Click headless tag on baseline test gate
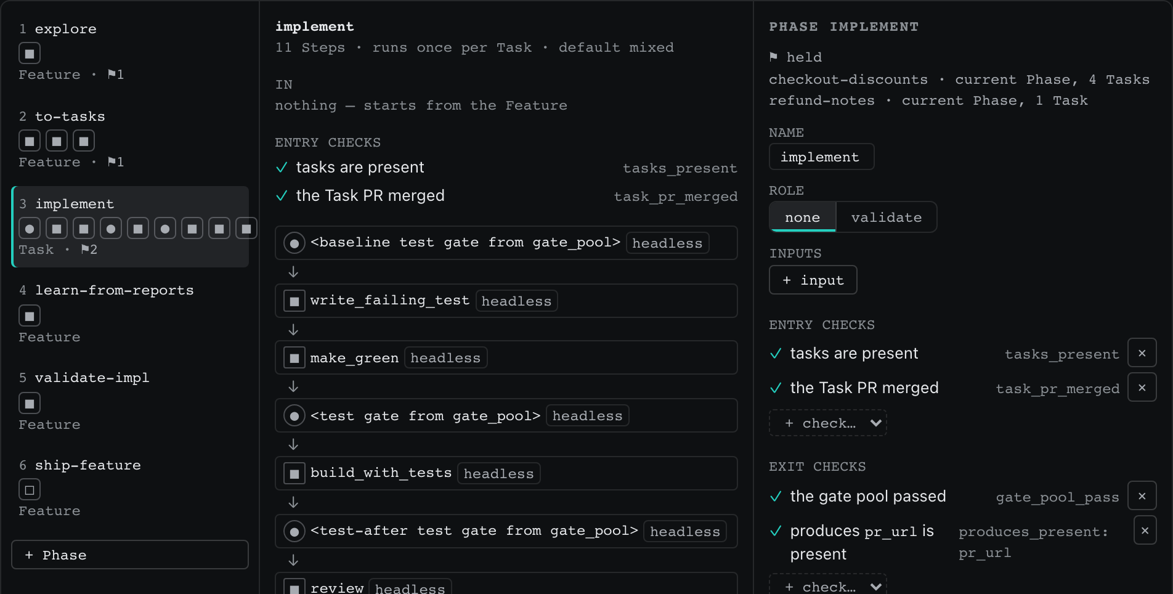This screenshot has width=1173, height=594. [x=668, y=243]
